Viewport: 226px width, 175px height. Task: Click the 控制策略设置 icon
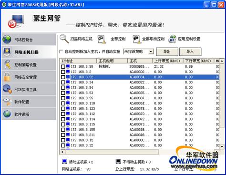tap(7, 64)
